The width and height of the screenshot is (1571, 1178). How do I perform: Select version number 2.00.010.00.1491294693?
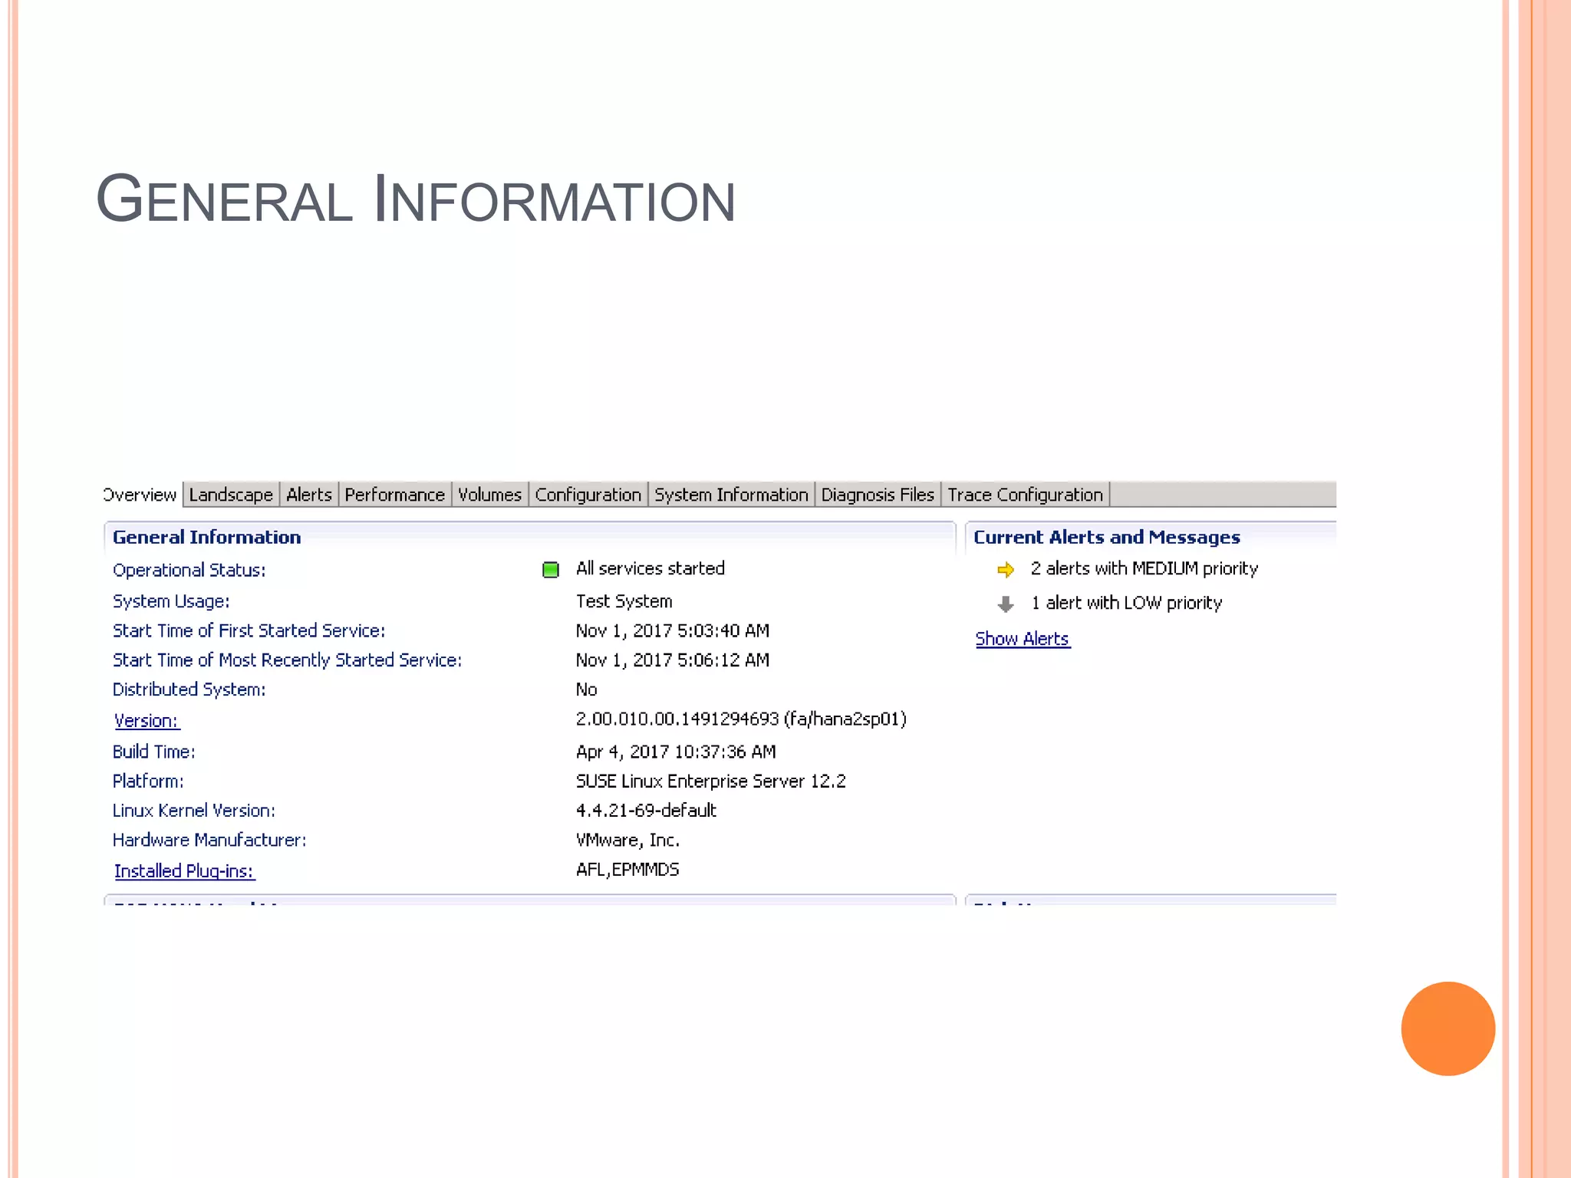point(677,719)
